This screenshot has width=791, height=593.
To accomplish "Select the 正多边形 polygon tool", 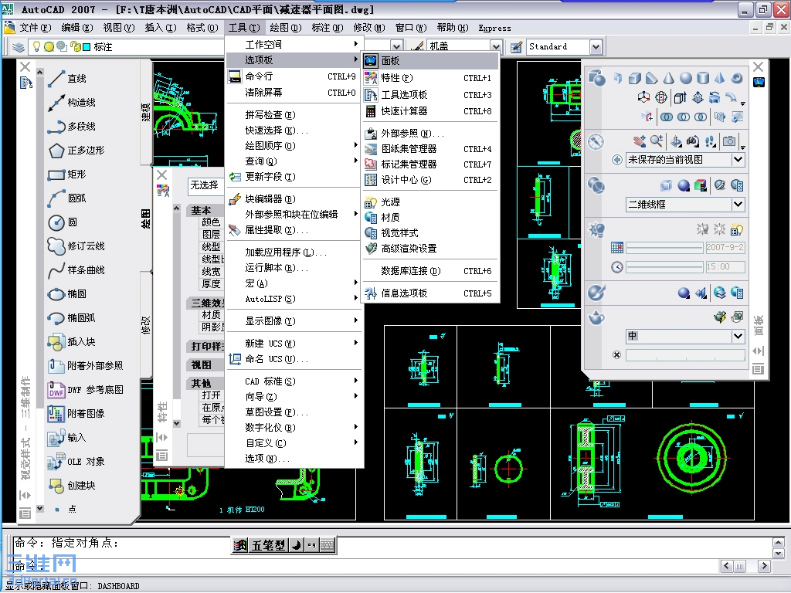I will tap(76, 151).
